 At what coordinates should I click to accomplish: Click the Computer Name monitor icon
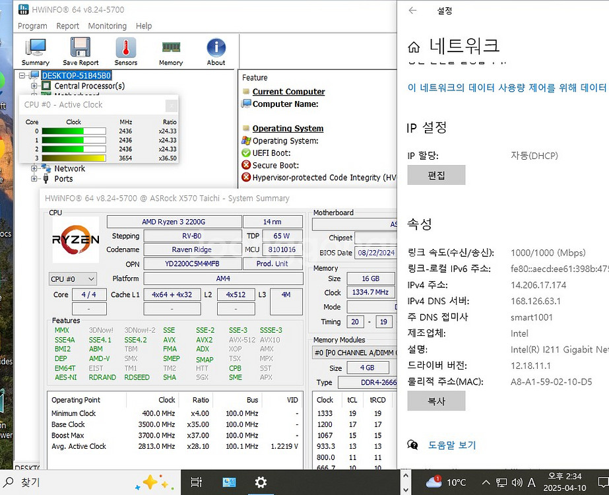coord(246,104)
